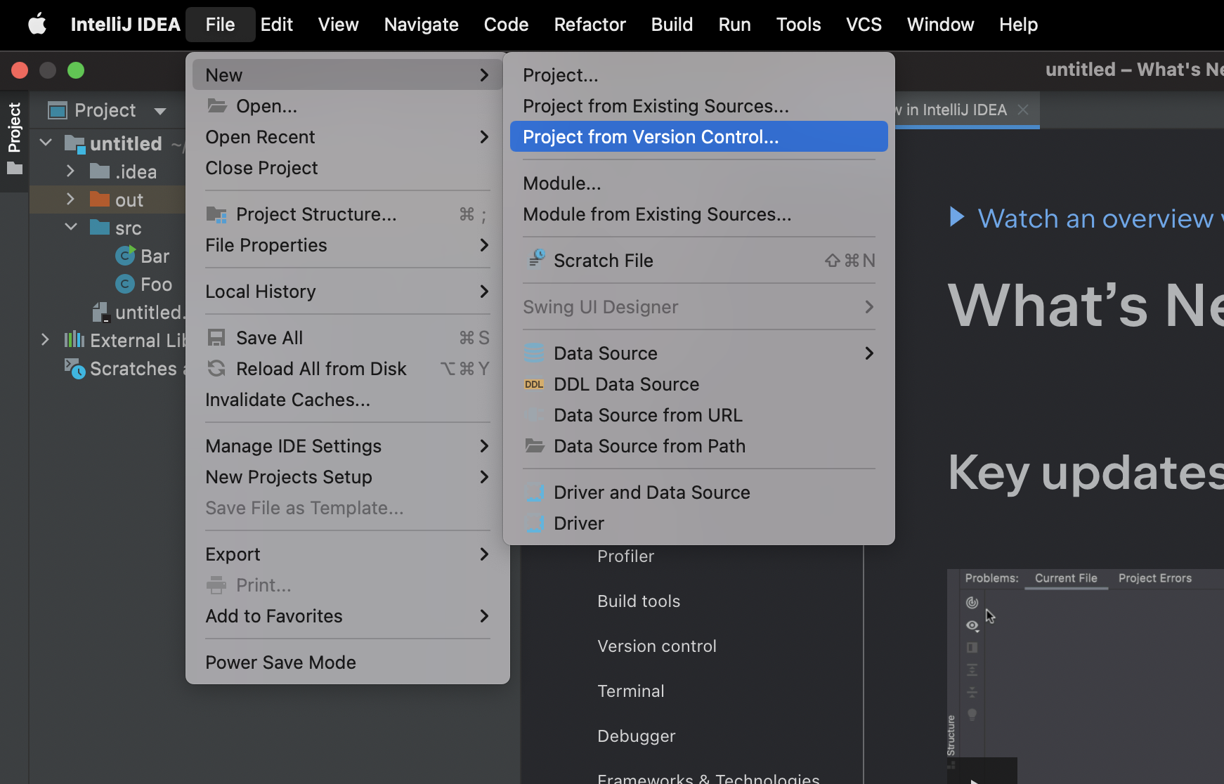Open the Refactor menu
The width and height of the screenshot is (1224, 784).
click(x=589, y=25)
